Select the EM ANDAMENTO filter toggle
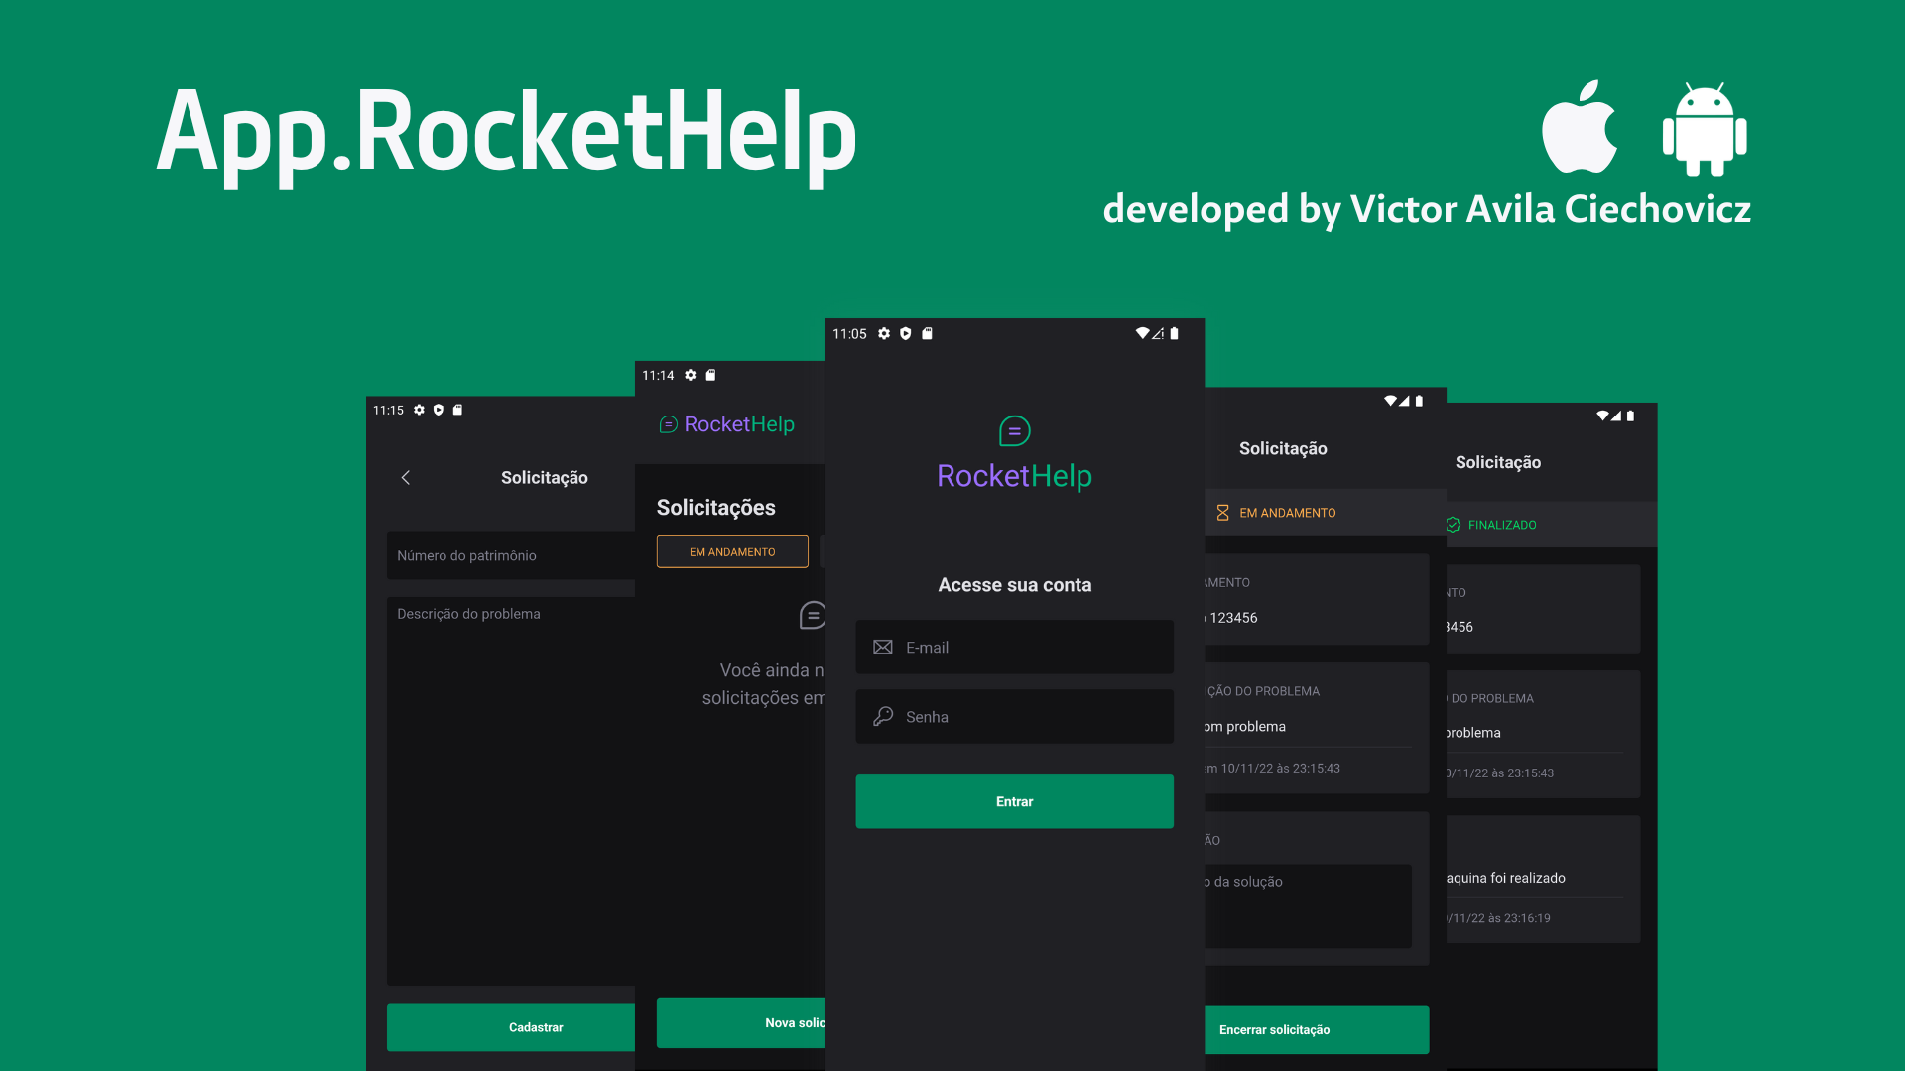The width and height of the screenshot is (1905, 1071). 732,551
